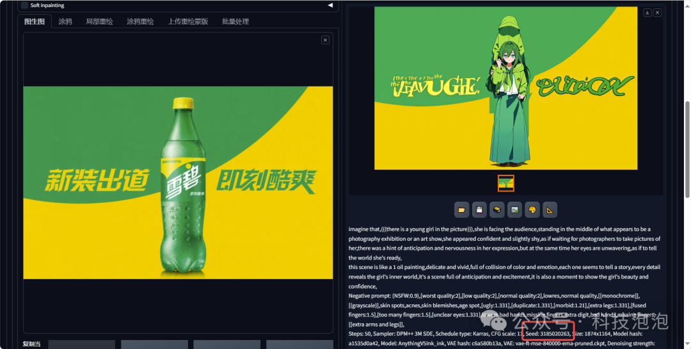Save images to zip archive icon
The width and height of the screenshot is (691, 349).
pos(496,209)
